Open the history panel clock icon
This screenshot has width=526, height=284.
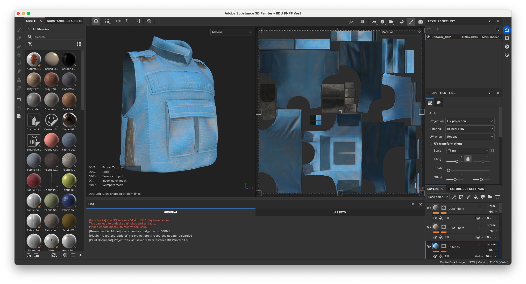[x=507, y=55]
